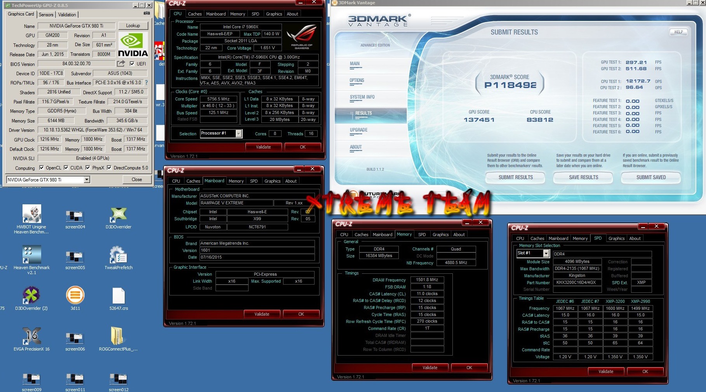The height and width of the screenshot is (392, 706).
Task: Click the Driver Version field in GPU-Z
Action: pos(92,130)
